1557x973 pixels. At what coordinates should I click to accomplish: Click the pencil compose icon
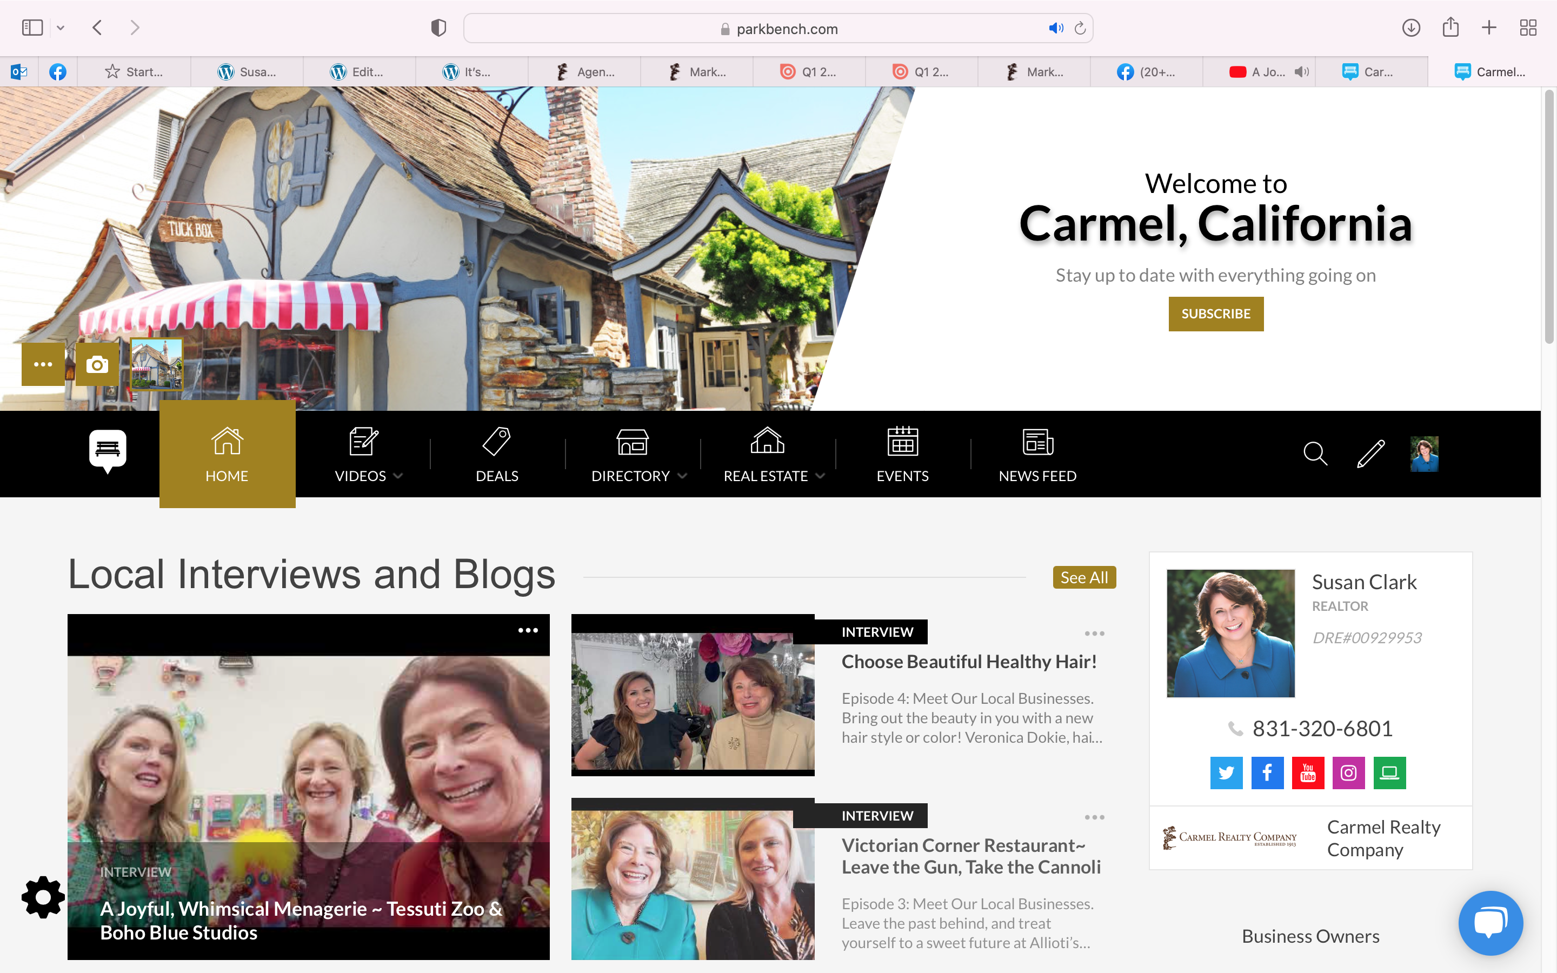1370,453
